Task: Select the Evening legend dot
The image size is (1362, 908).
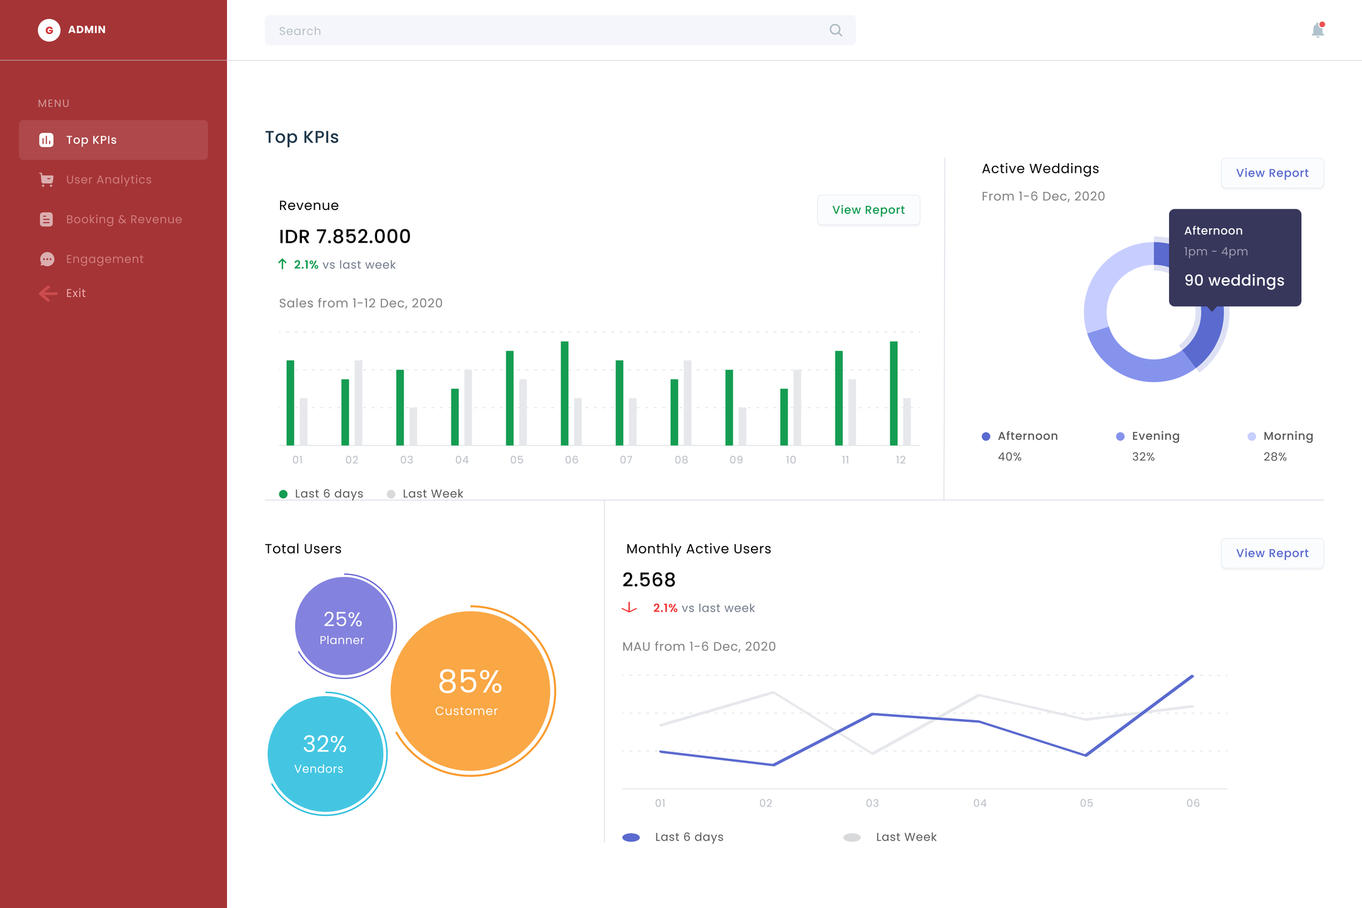Action: tap(1120, 436)
